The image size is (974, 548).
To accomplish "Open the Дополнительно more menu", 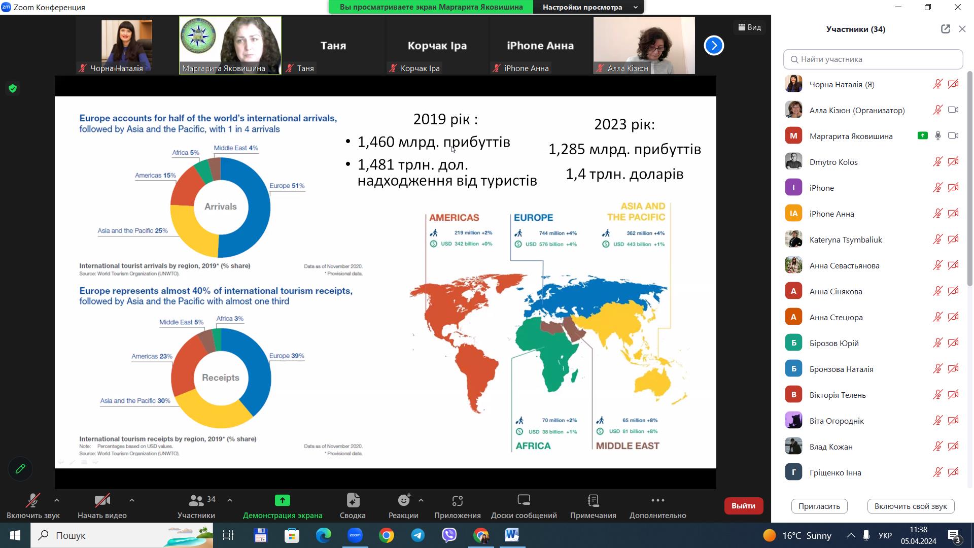I will point(657,501).
